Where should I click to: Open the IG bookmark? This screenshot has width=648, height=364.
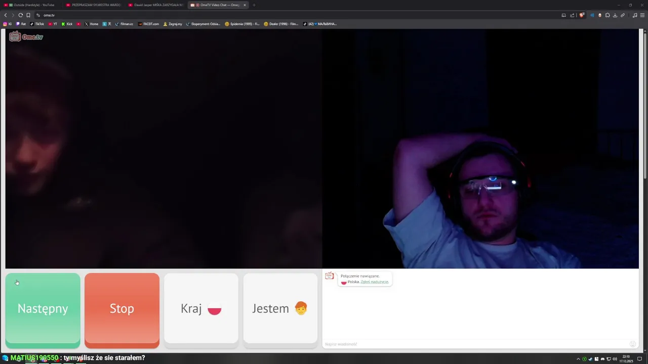point(8,24)
